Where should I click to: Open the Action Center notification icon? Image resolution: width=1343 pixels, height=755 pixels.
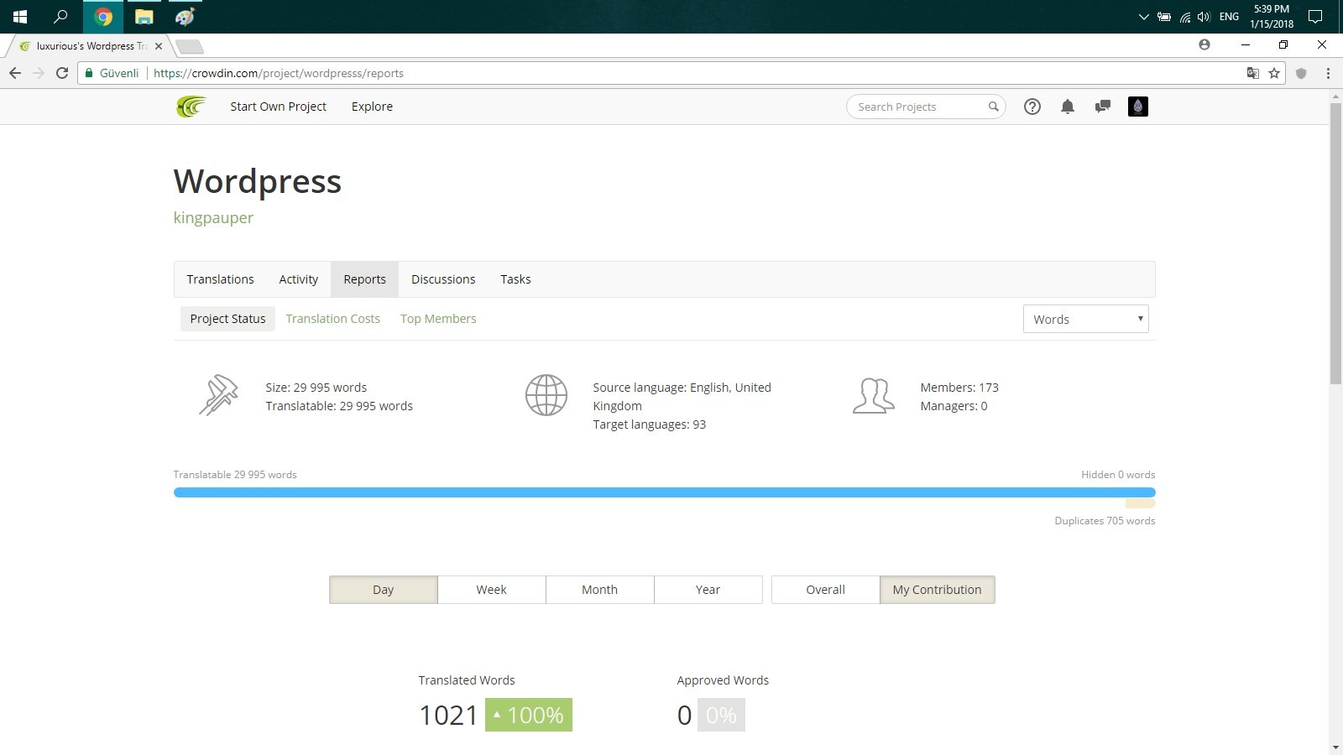(x=1315, y=17)
